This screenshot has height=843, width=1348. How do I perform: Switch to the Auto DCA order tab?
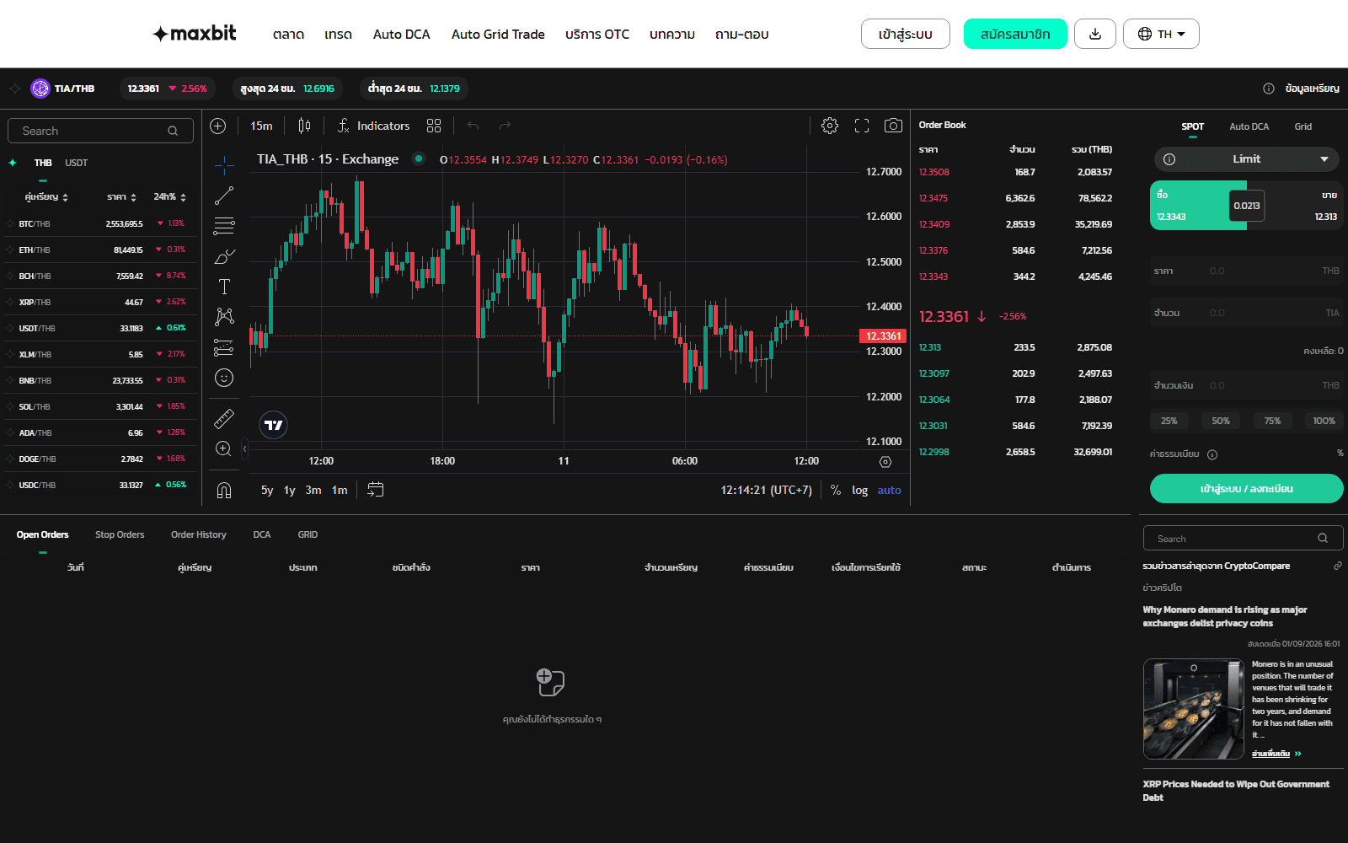pos(1249,126)
